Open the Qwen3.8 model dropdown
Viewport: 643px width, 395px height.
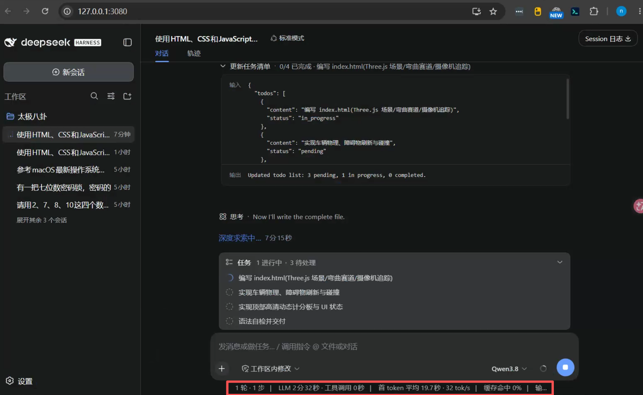[509, 369]
